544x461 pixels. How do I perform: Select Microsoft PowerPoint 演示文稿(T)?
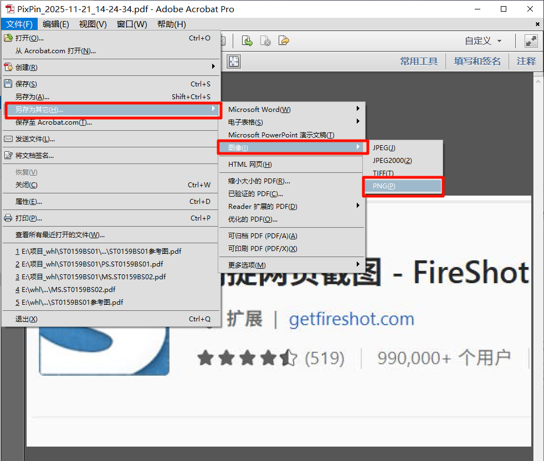(292, 135)
